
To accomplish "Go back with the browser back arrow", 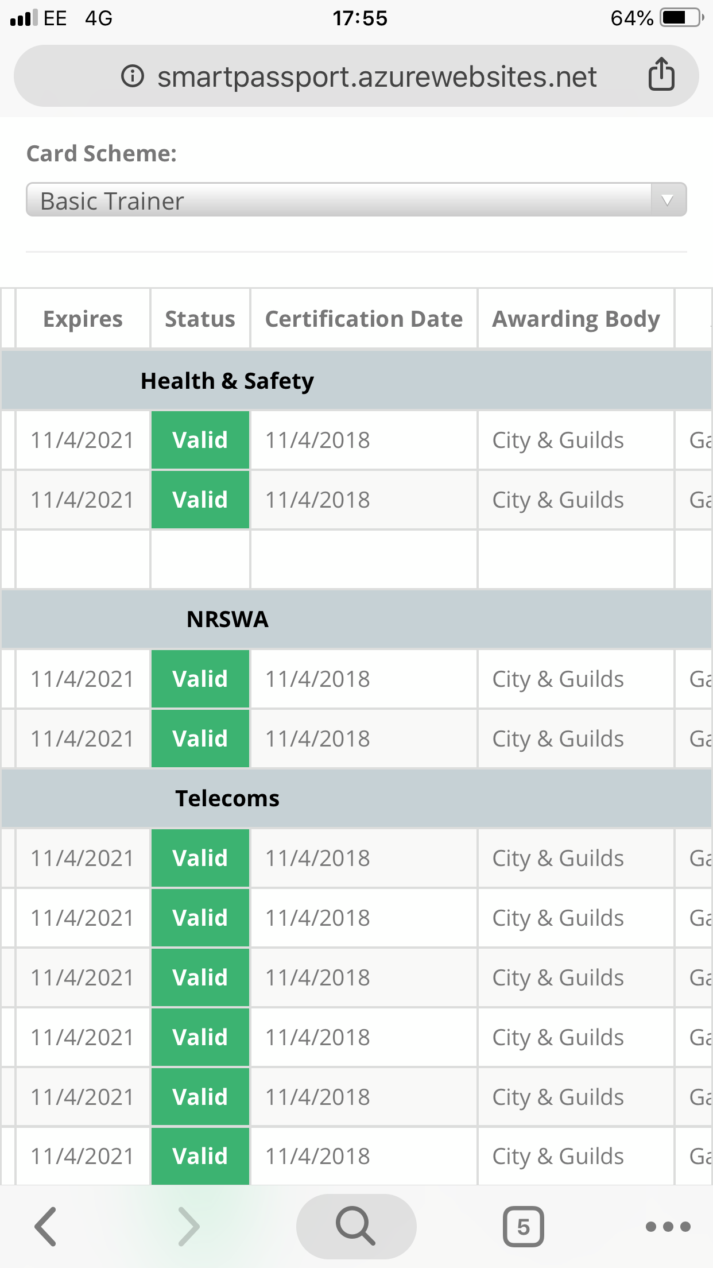I will tap(46, 1227).
